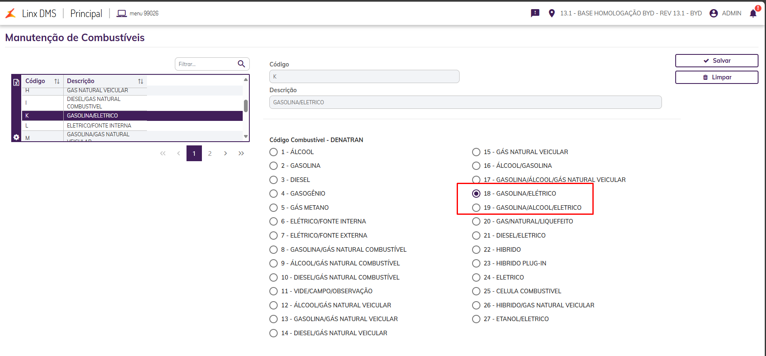The height and width of the screenshot is (356, 766).
Task: Sort the table by Código column
Action: point(57,81)
